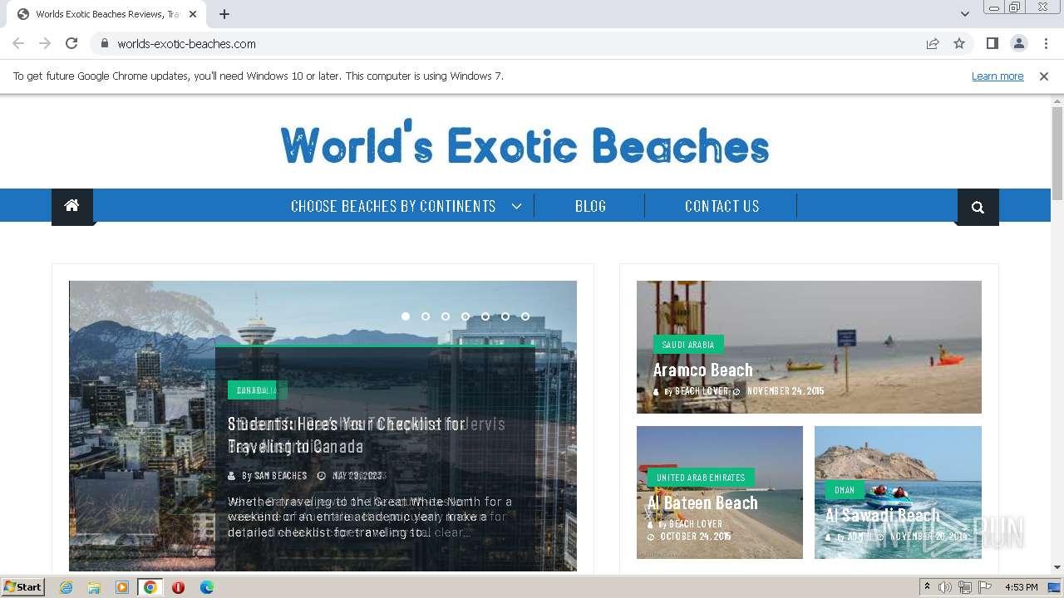1064x598 pixels.
Task: Open Microsoft Edge taskbar icon
Action: coord(206,587)
